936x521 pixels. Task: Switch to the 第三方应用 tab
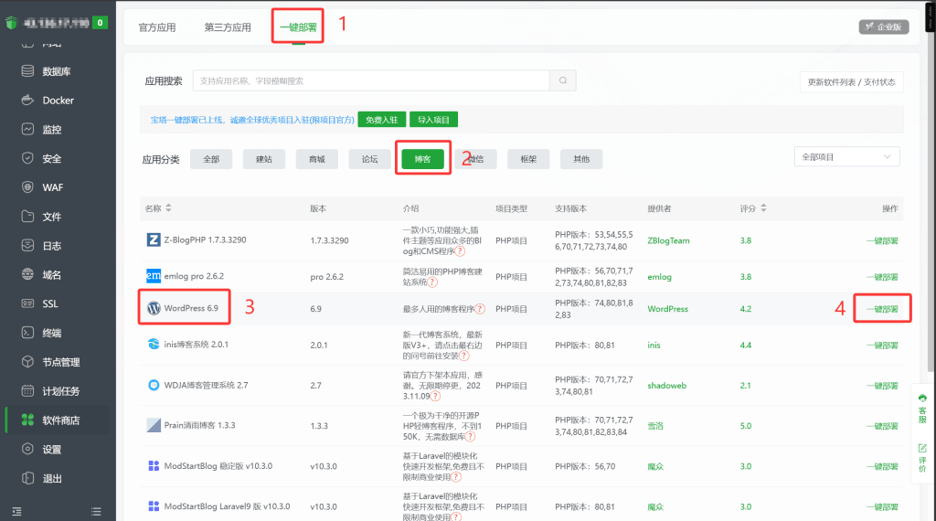click(x=228, y=27)
